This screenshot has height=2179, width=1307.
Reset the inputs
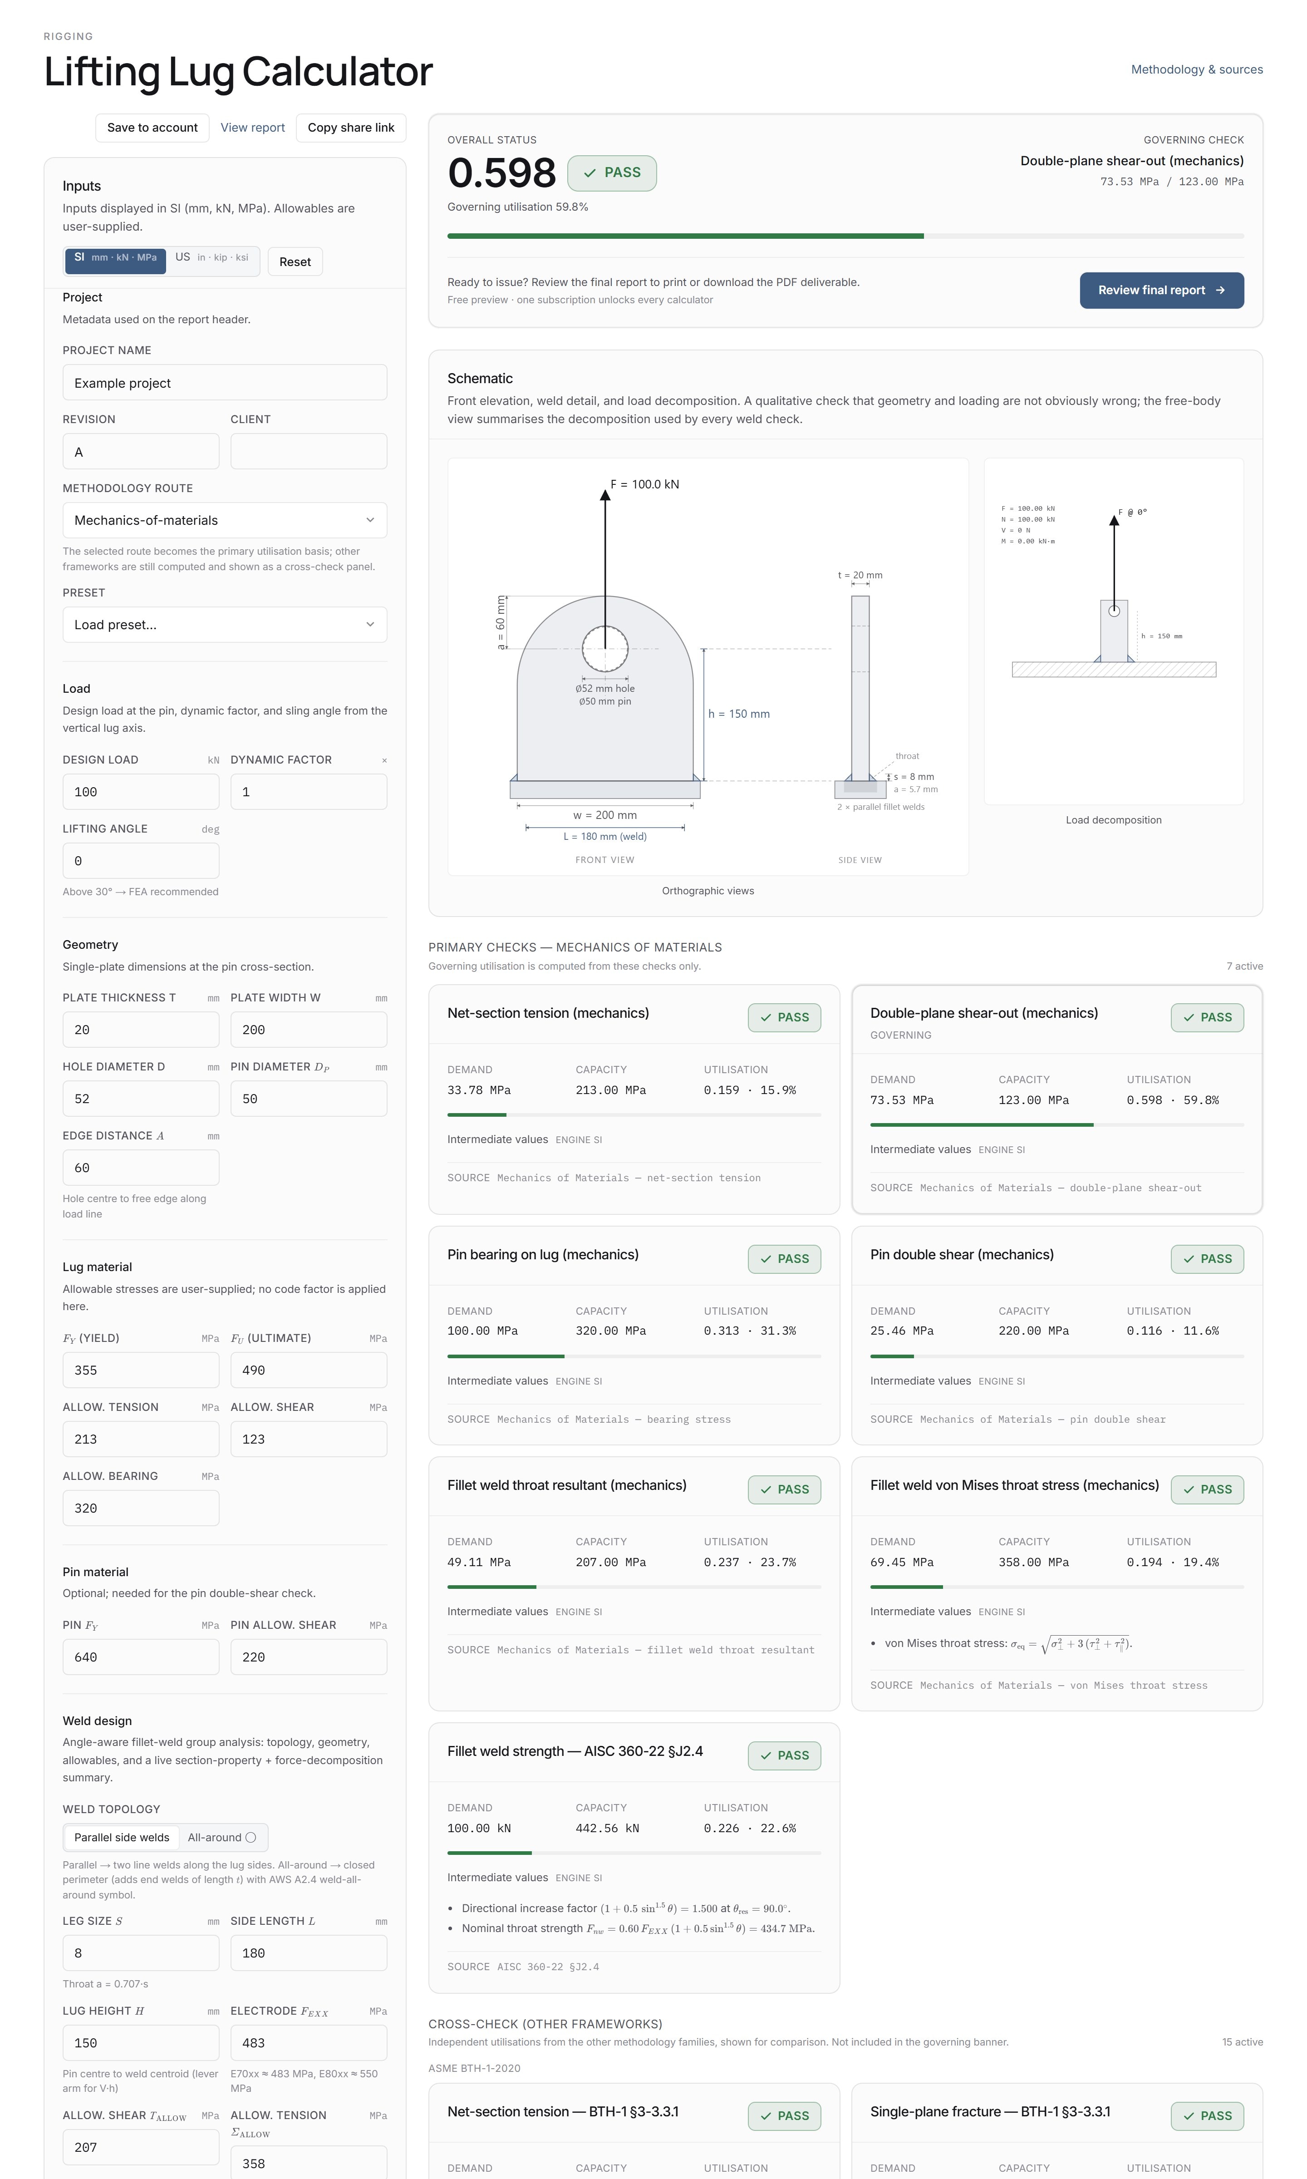[x=295, y=261]
